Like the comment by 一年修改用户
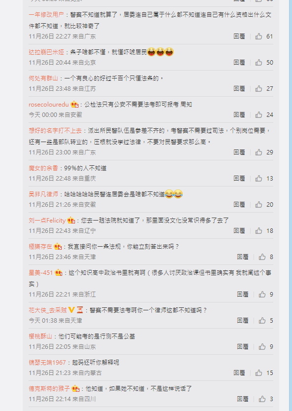Screen dimensions: 292x411 pos(259,36)
